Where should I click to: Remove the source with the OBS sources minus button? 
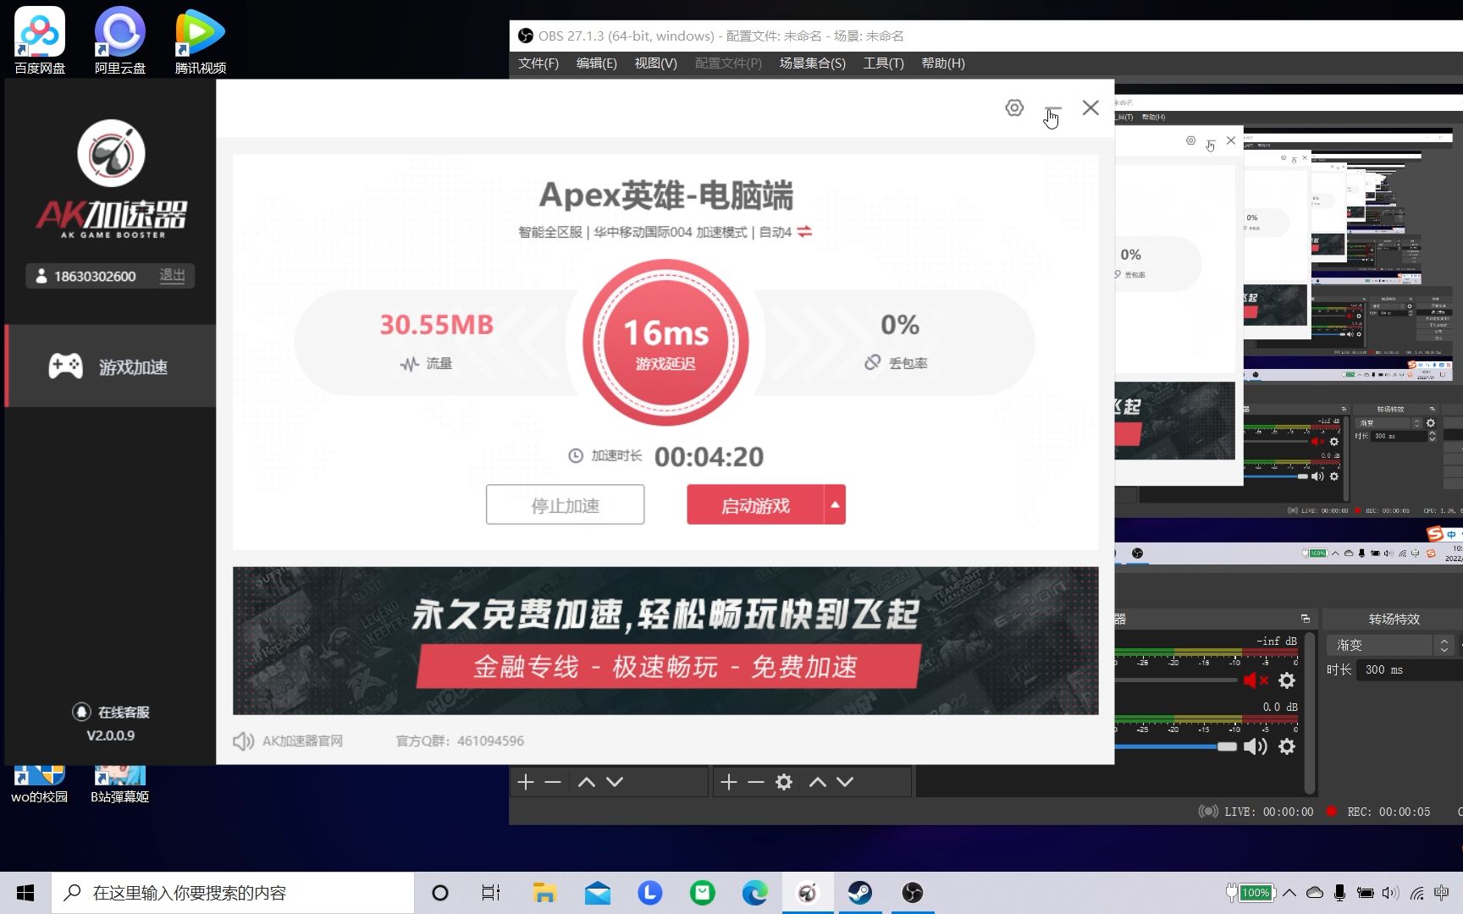(756, 782)
